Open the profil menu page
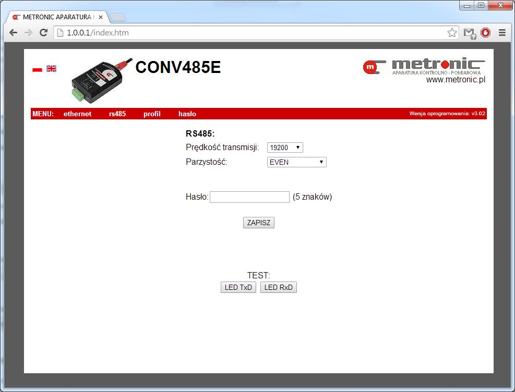Screen dimensions: 515x392 pos(152,114)
